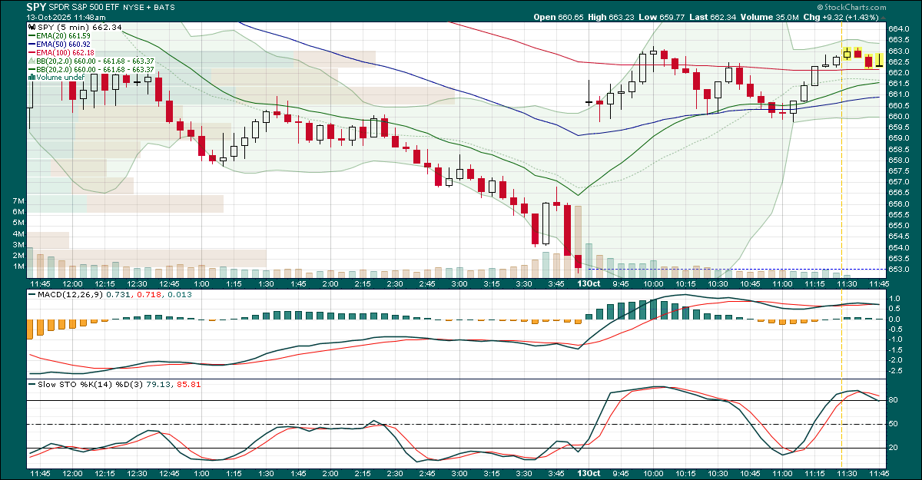Click the 'SPY (5 min) 662.34' legend entry

point(75,27)
